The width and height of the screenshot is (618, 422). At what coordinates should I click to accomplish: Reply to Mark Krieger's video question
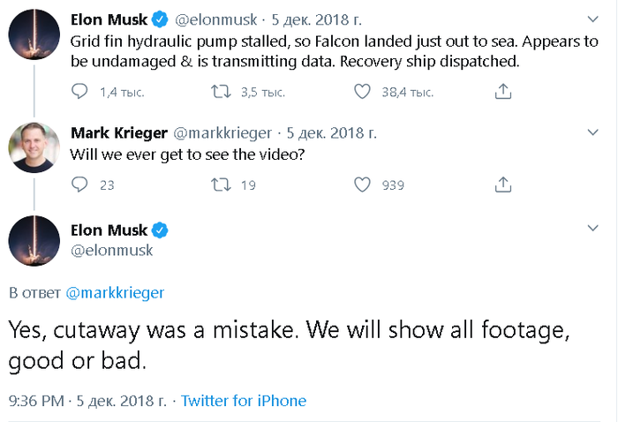point(79,185)
